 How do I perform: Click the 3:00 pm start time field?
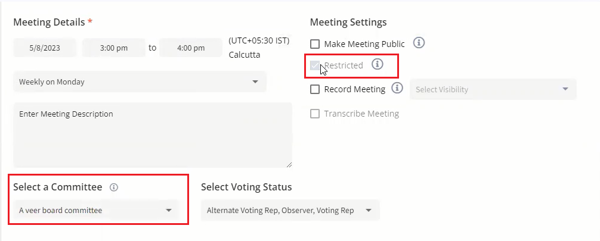[113, 48]
